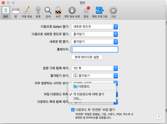Open the 탭 (Tabs) preferences pane
The image size is (167, 124).
click(16, 13)
